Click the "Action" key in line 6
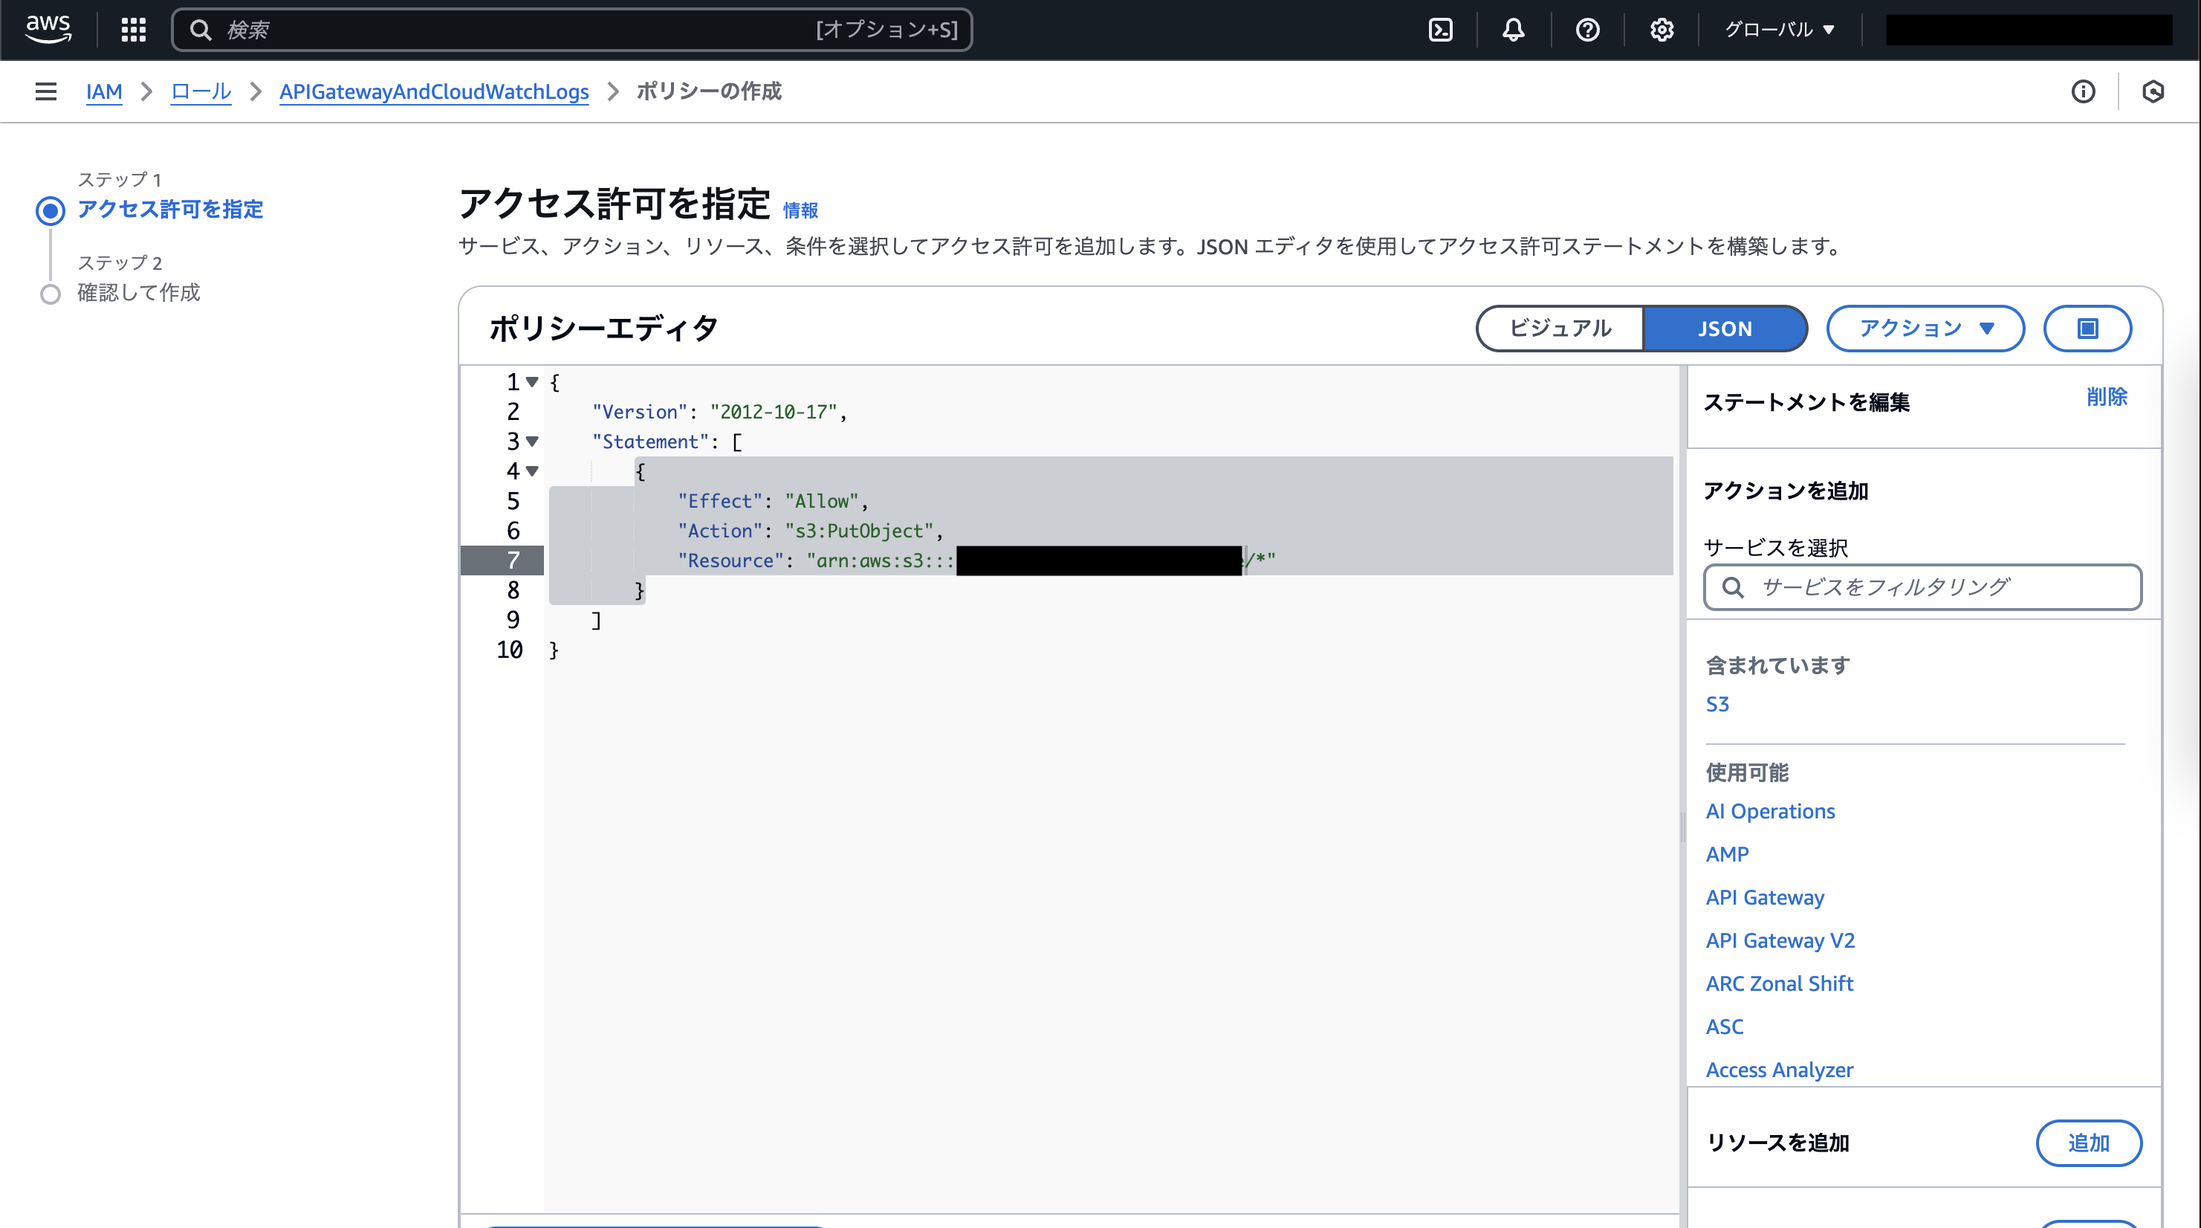The image size is (2201, 1228). coord(719,531)
